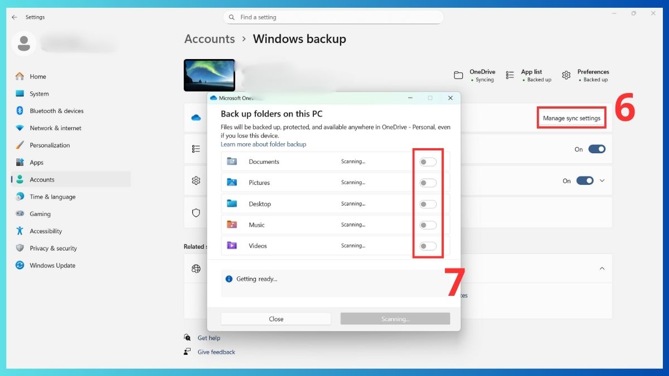The height and width of the screenshot is (376, 669).
Task: Open the Get help link
Action: coord(209,338)
